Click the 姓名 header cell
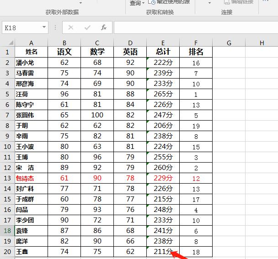 [x=32, y=52]
